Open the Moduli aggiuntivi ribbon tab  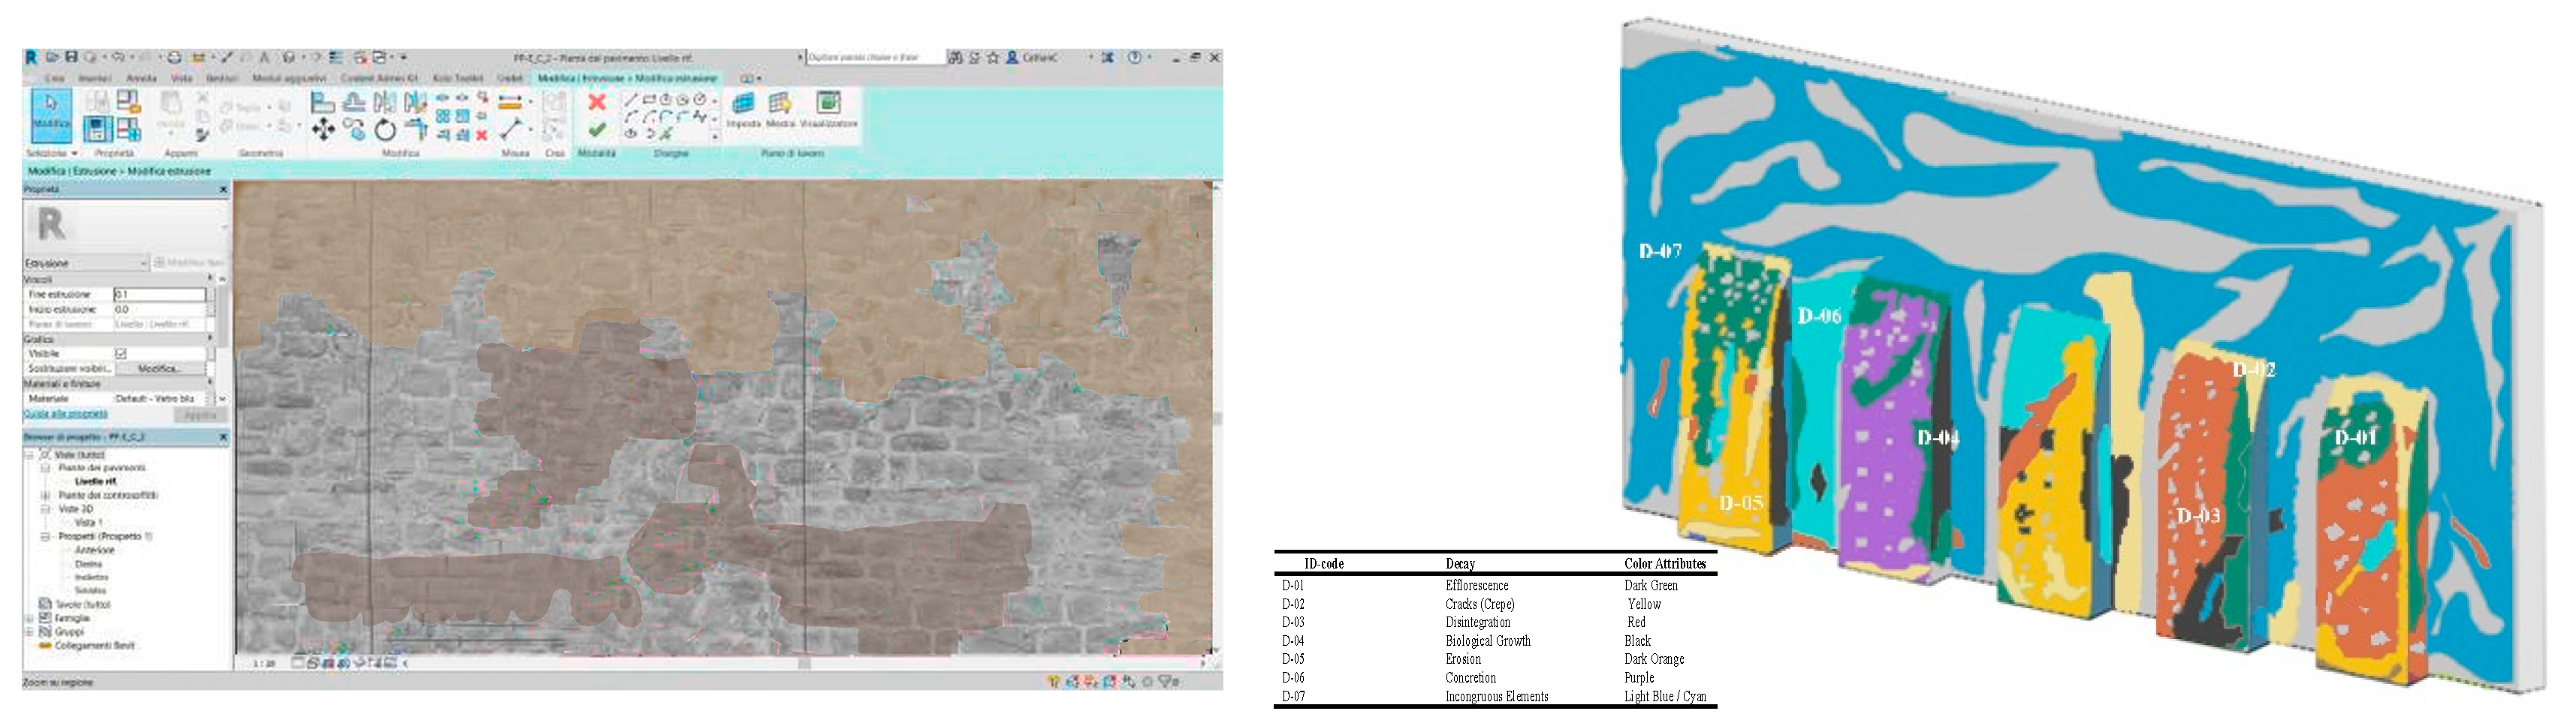point(289,78)
